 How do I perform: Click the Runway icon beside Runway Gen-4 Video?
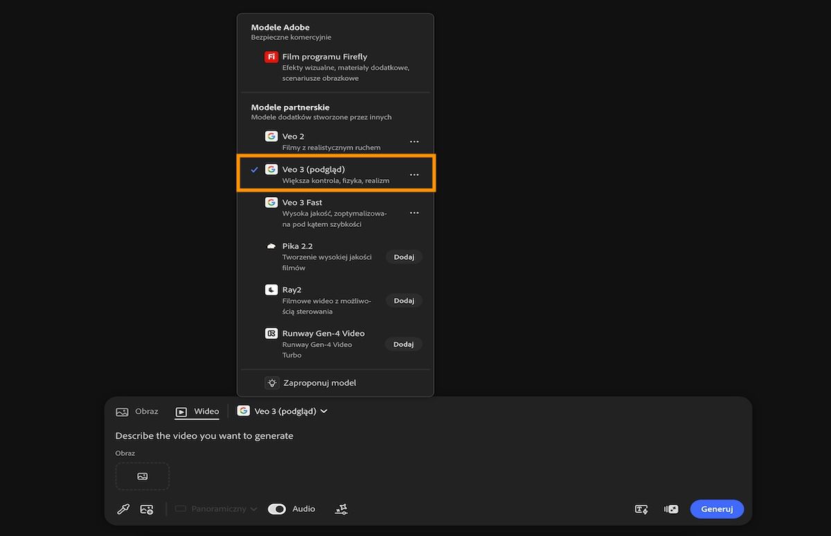pos(271,333)
